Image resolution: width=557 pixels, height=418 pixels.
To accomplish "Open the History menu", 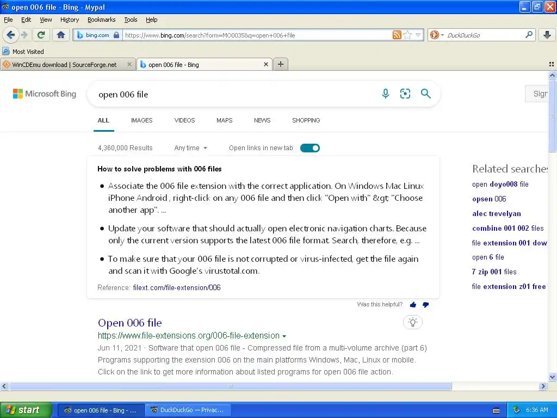I will pyautogui.click(x=69, y=20).
